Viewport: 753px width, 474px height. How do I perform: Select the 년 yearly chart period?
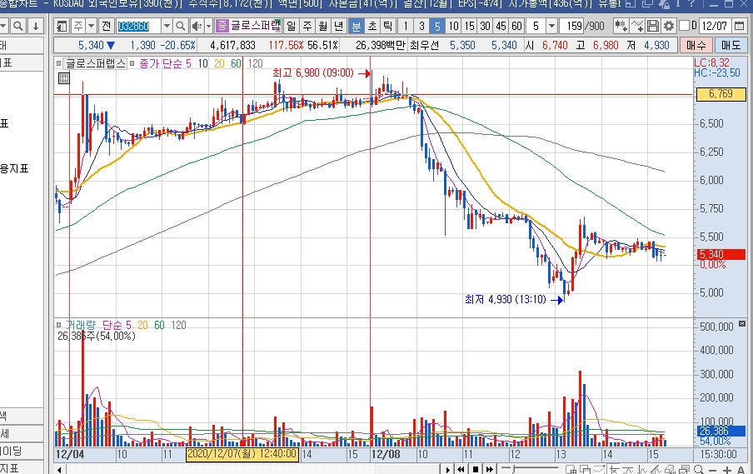point(338,26)
